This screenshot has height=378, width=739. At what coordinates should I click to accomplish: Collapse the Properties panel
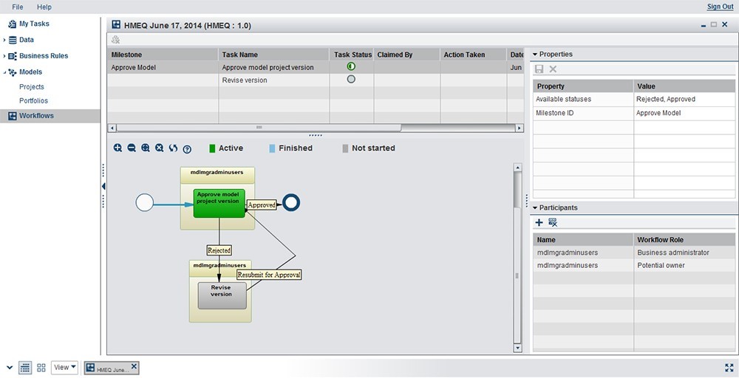pos(535,54)
